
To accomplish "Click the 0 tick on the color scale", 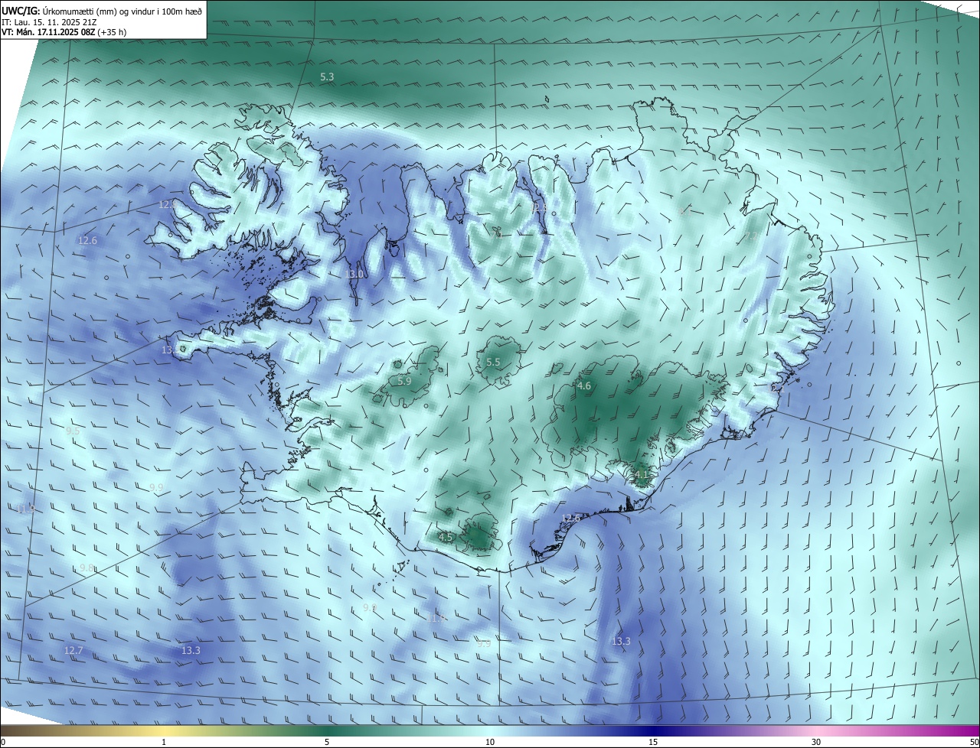I will [3, 742].
